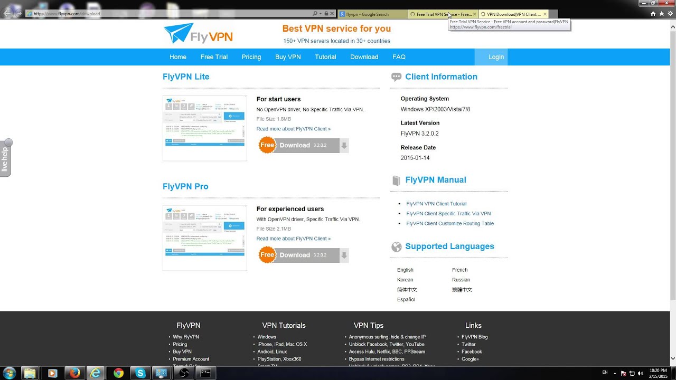Image resolution: width=676 pixels, height=380 pixels.
Task: Open iPhone, iPad, Mac OS X tutorial link
Action: point(282,344)
